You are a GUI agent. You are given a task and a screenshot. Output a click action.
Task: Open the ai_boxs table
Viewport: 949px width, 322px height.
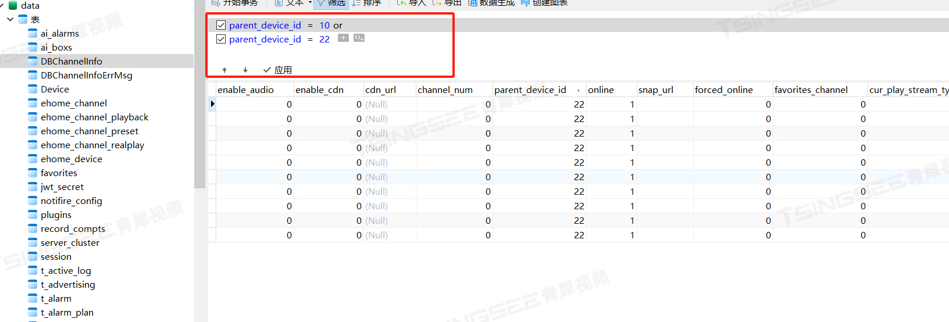coord(56,47)
